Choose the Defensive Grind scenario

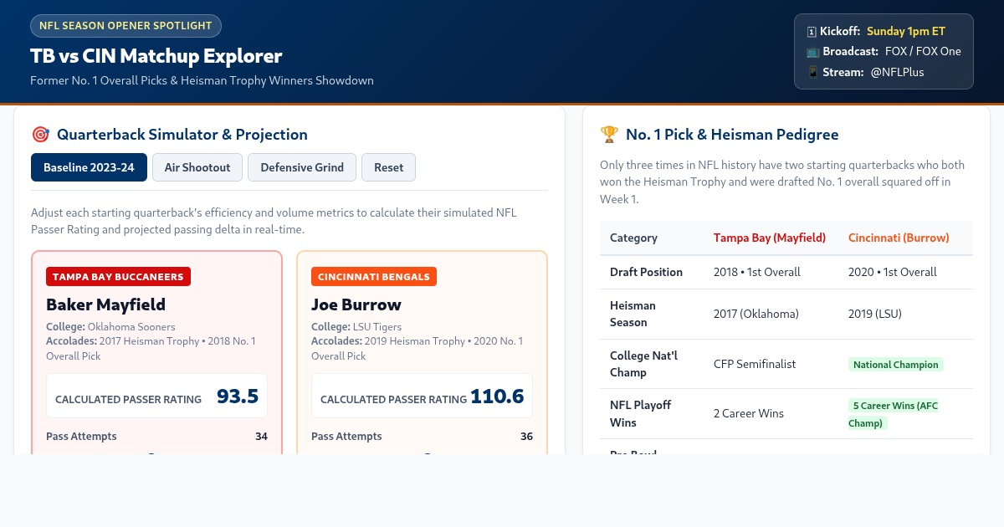click(302, 167)
